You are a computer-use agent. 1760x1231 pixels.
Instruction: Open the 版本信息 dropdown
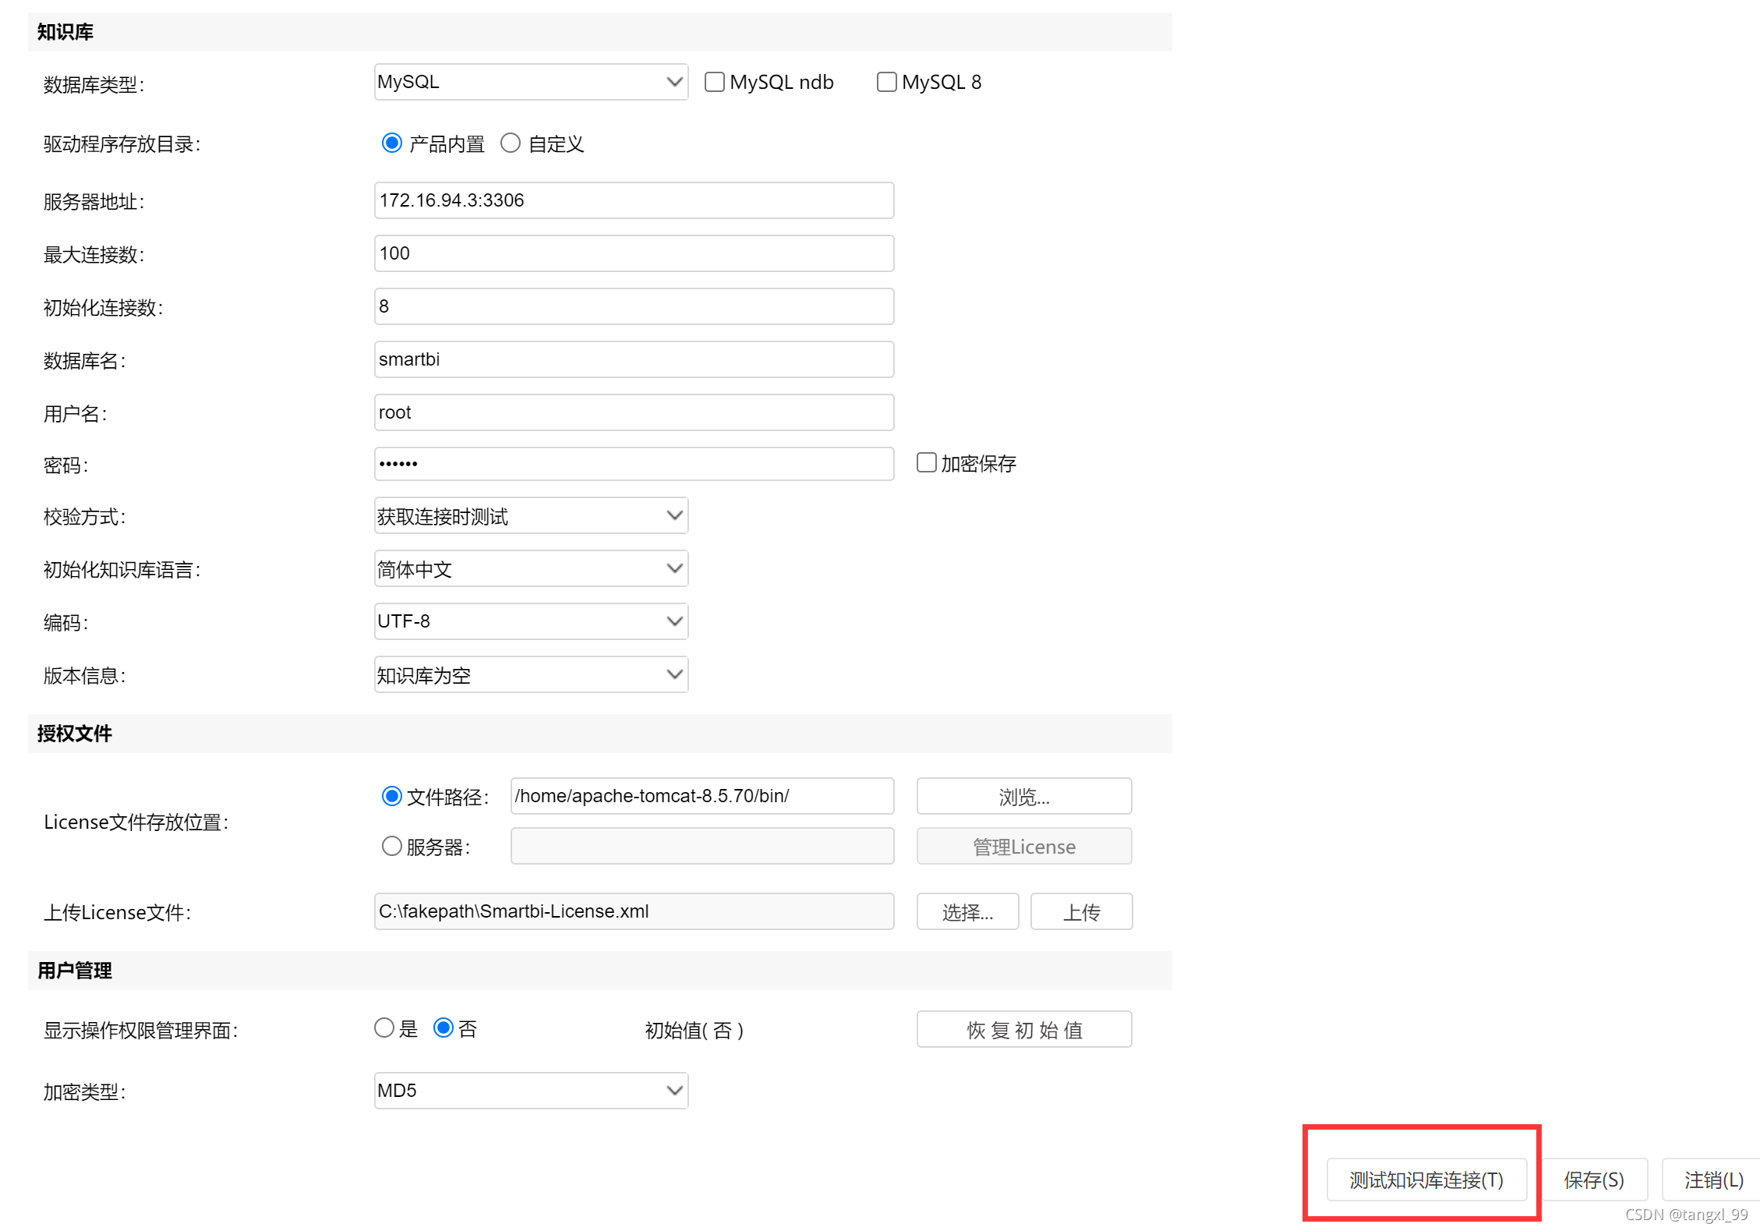click(x=530, y=674)
